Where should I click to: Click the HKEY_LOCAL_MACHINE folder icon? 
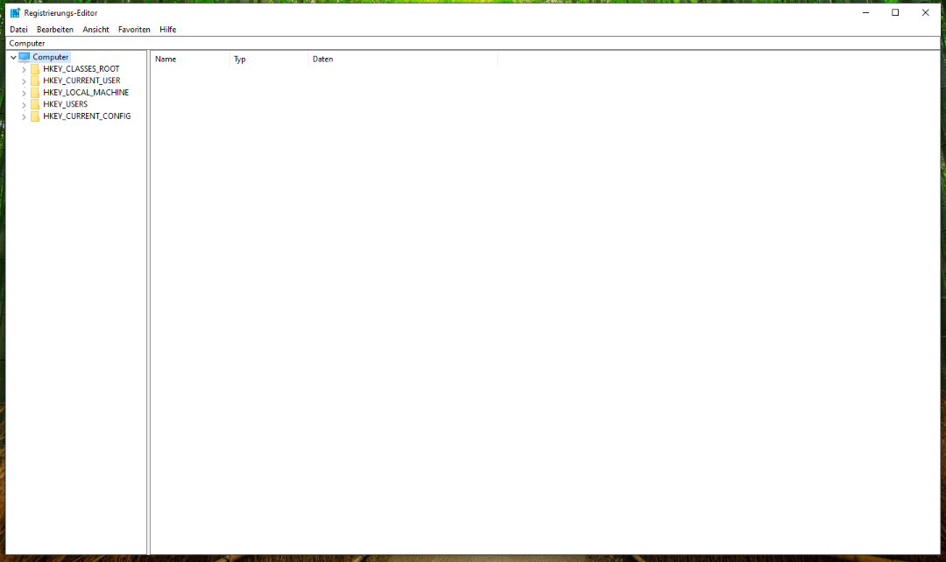click(x=35, y=92)
